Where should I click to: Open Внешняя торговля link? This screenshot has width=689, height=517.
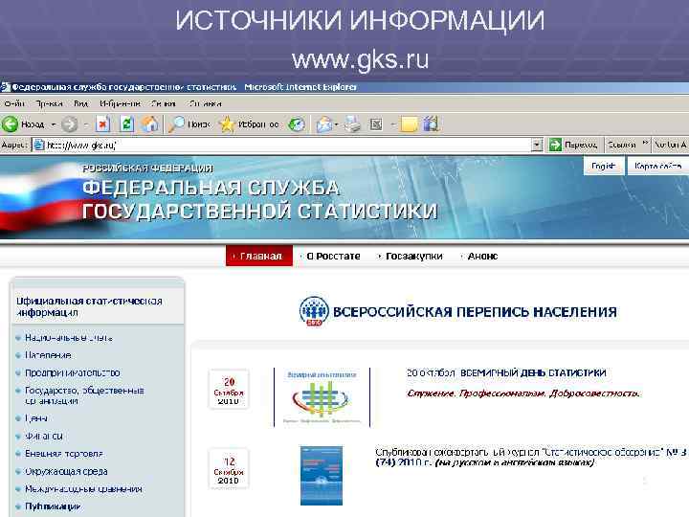(64, 454)
